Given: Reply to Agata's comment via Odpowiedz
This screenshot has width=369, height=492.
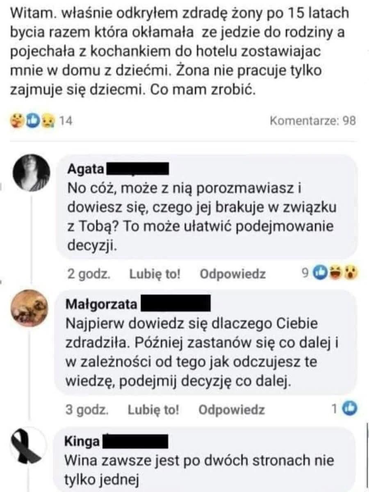Looking at the screenshot, I should click(x=232, y=274).
